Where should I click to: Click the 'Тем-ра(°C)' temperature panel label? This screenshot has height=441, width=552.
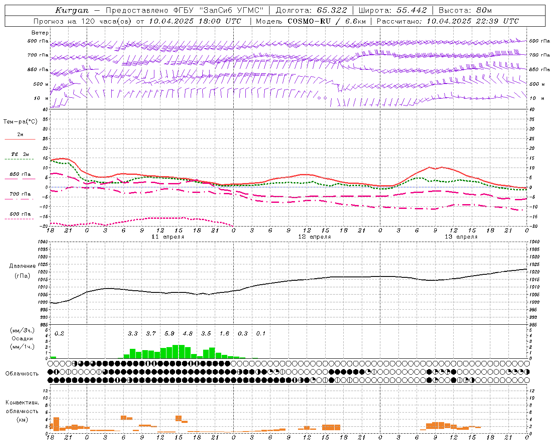20,122
